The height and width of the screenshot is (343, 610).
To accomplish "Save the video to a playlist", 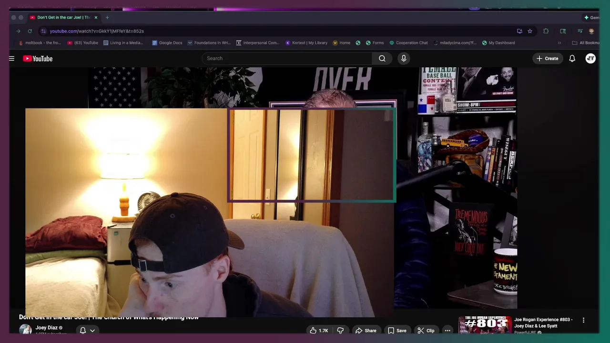I will [397, 331].
